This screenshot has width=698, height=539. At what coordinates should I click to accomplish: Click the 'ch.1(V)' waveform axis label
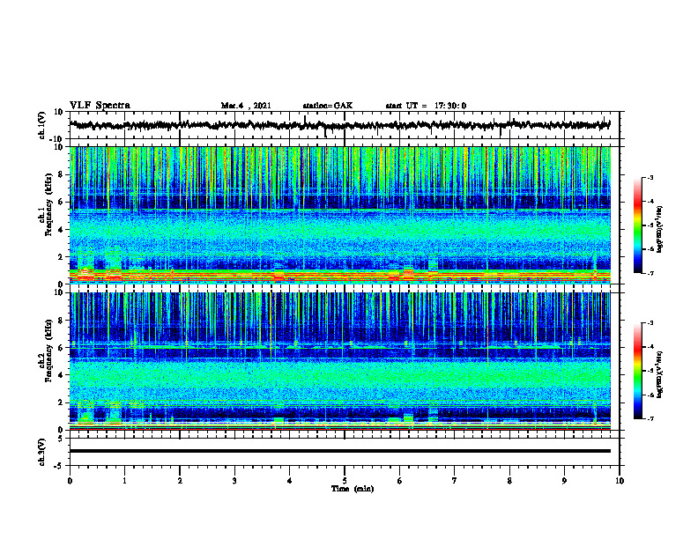pos(42,125)
